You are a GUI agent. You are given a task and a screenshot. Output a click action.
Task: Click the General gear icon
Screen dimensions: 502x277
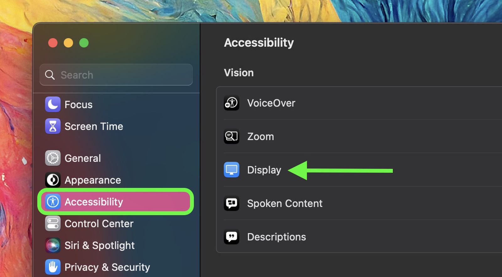tap(53, 158)
